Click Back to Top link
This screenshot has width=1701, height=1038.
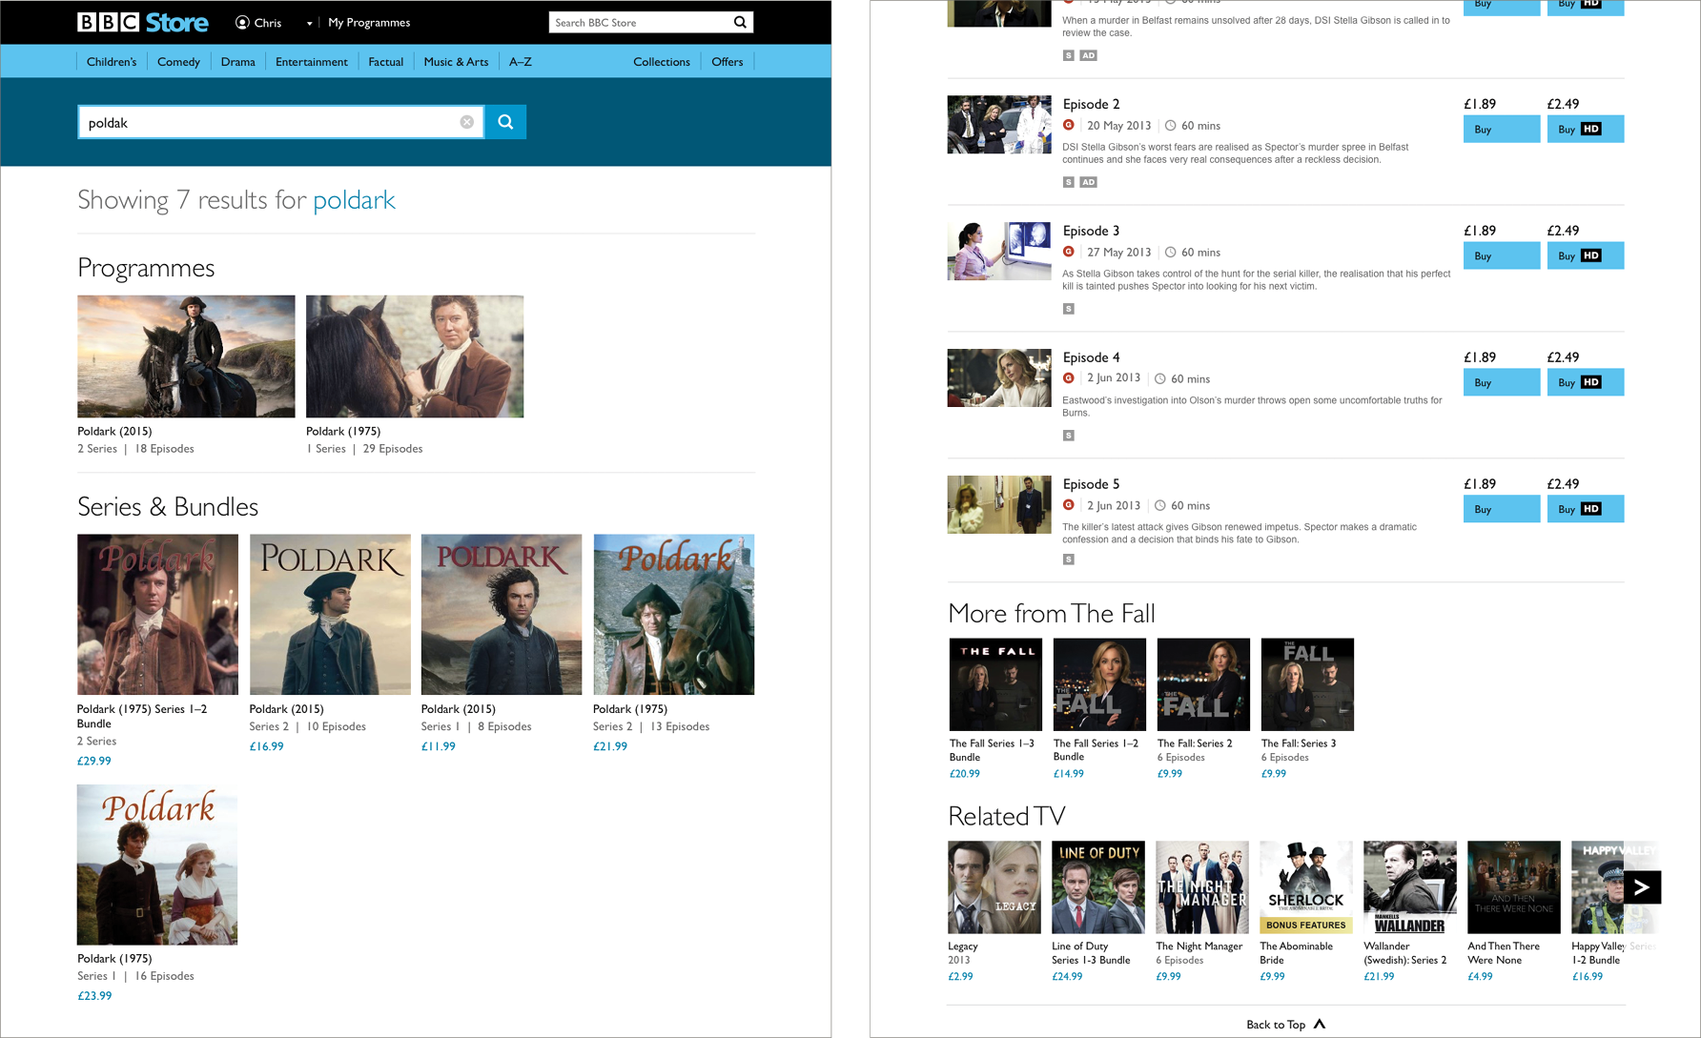pyautogui.click(x=1286, y=1025)
